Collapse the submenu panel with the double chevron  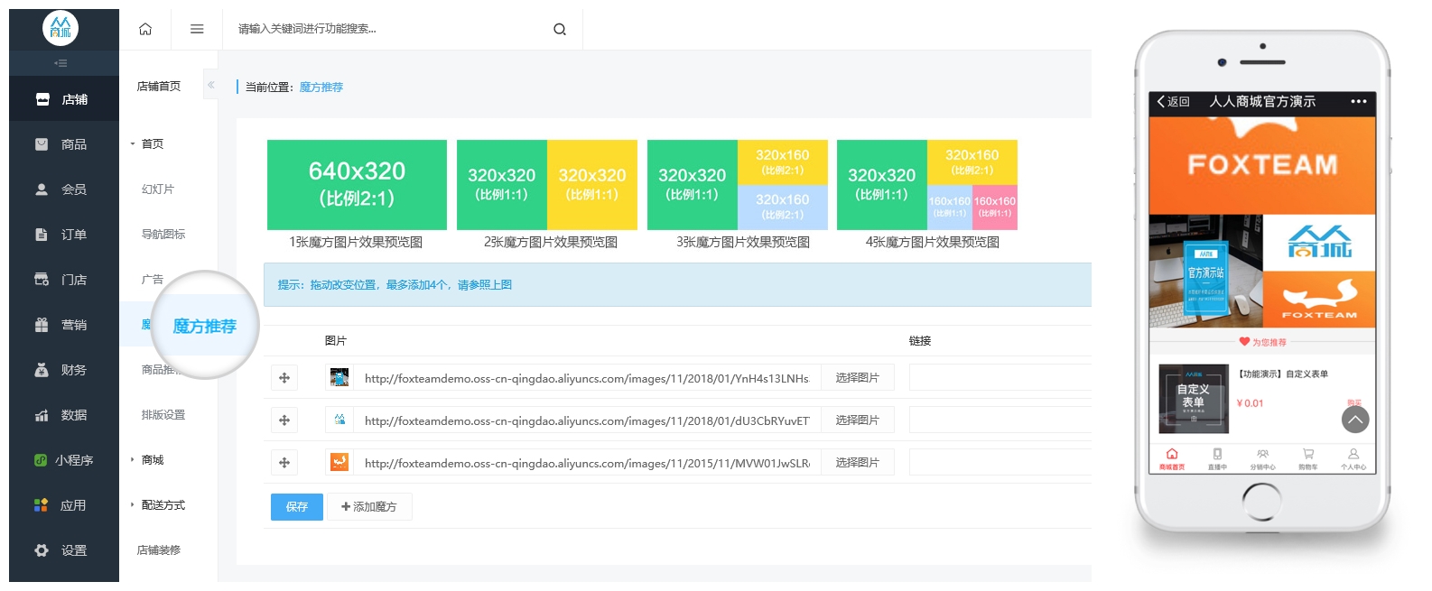click(210, 86)
